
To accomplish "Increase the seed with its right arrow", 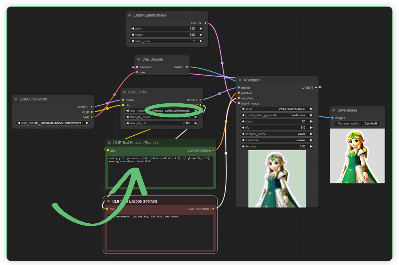I will [x=311, y=109].
